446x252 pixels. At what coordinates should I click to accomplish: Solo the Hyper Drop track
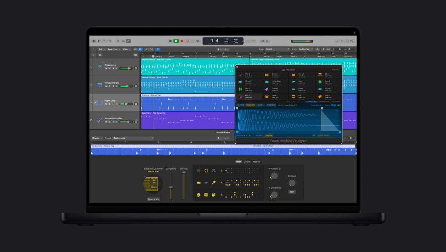(x=109, y=104)
